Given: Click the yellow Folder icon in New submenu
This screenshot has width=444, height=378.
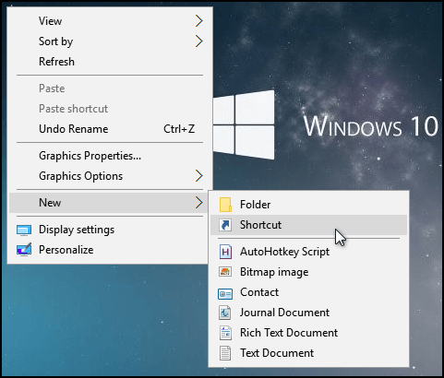Looking at the screenshot, I should (225, 205).
